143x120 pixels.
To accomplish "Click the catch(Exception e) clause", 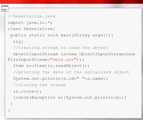I will (39, 98).
